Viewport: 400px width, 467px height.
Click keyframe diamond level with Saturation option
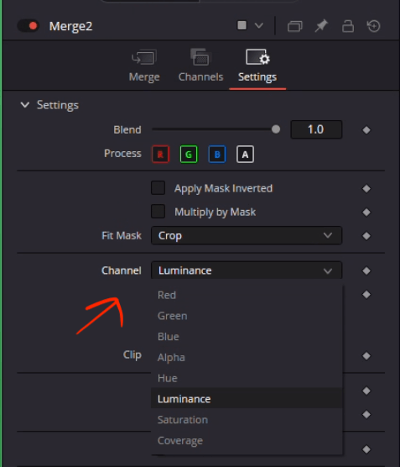coord(366,415)
